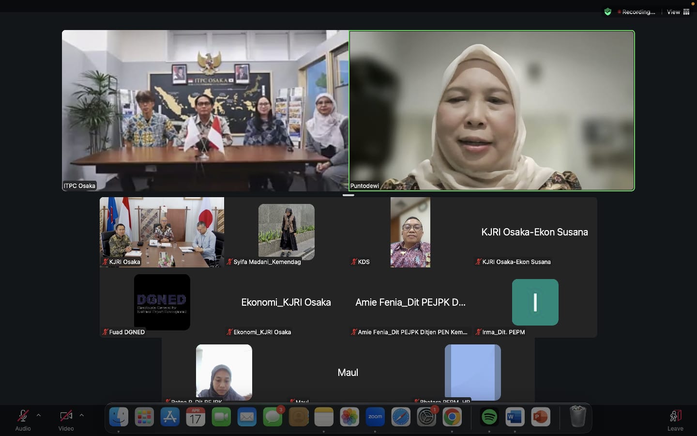Expand the audio options arrow next to Audio
Screen dimensions: 697x436
39,415
